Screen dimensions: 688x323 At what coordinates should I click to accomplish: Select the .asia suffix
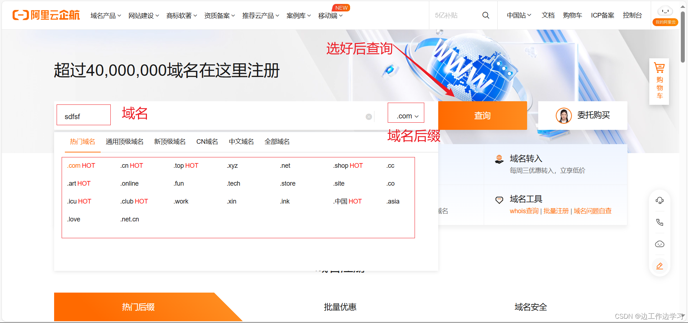[x=393, y=201]
